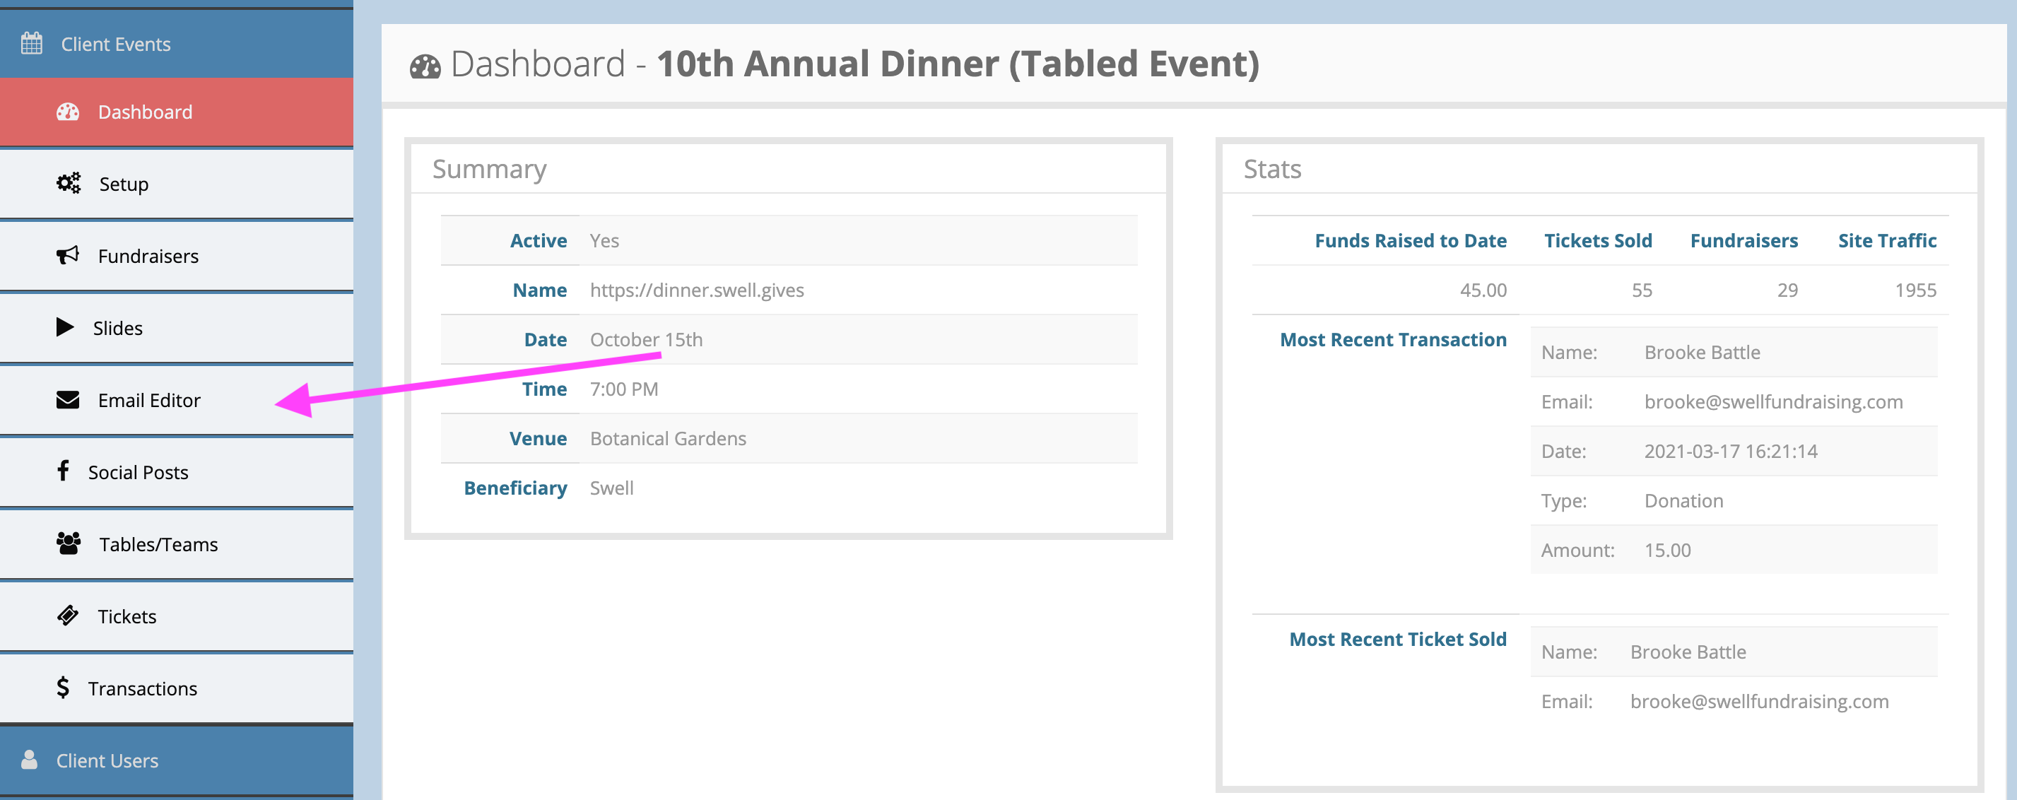Click the Setup gear icon
2017x800 pixels.
(x=66, y=182)
